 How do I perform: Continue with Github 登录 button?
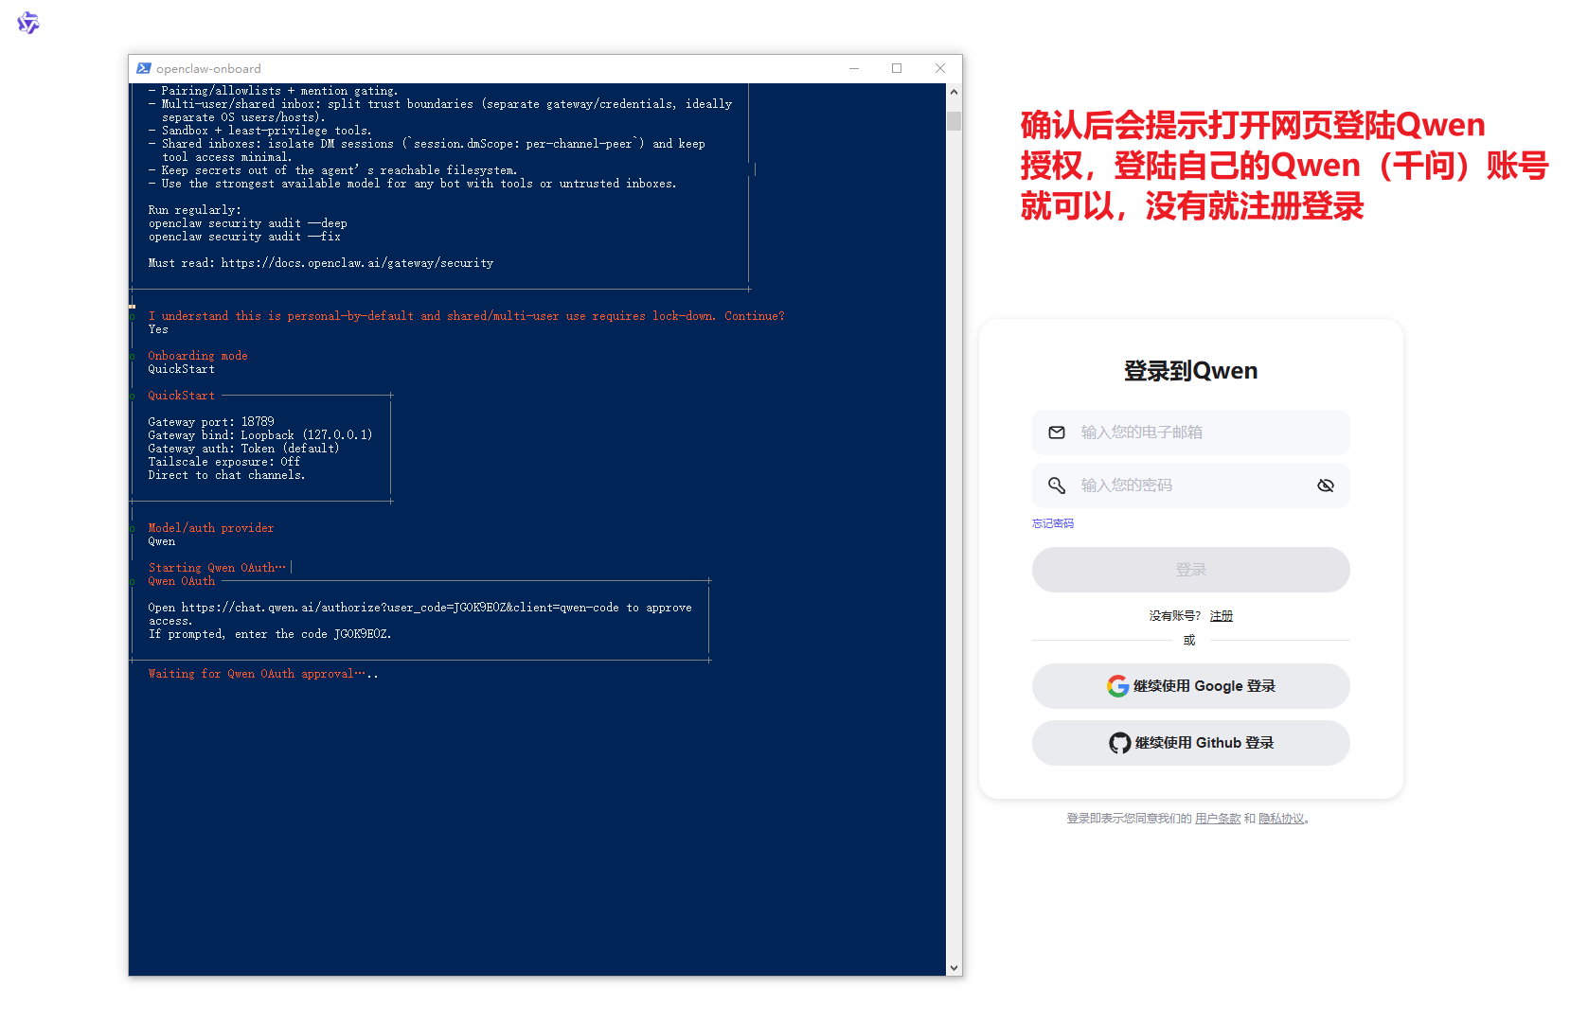coord(1191,743)
